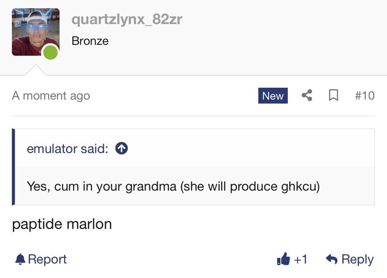
Task: View the +1 reactions count
Action: coord(301,259)
